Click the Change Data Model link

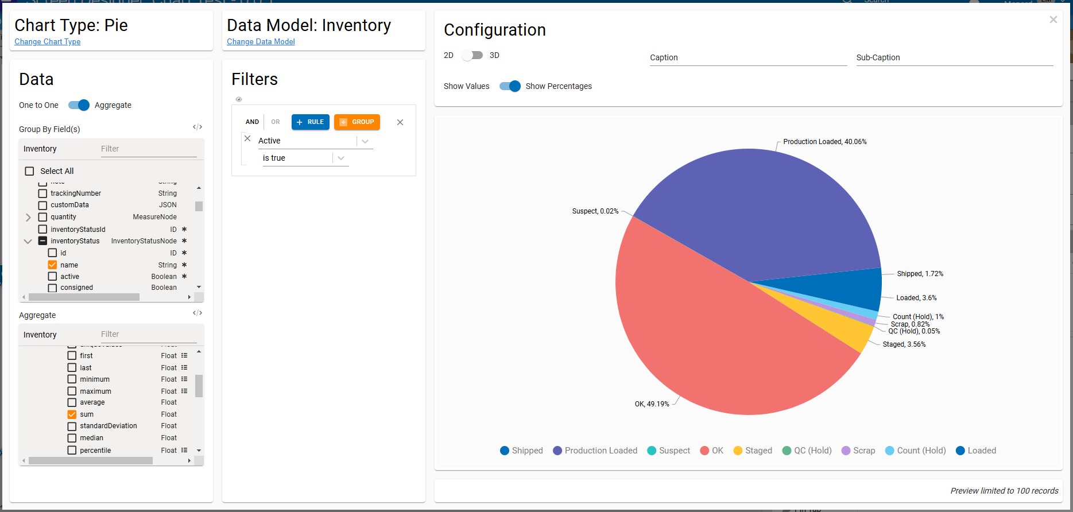coord(261,42)
